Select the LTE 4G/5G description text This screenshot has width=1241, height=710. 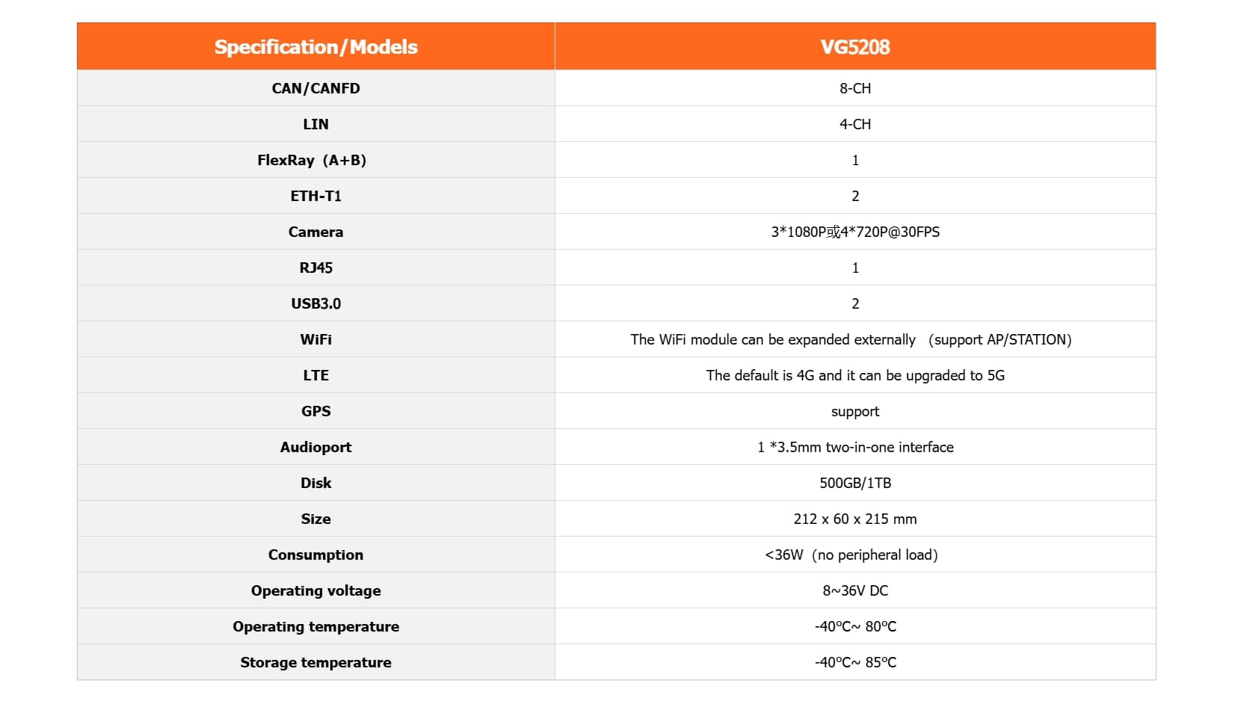(855, 375)
